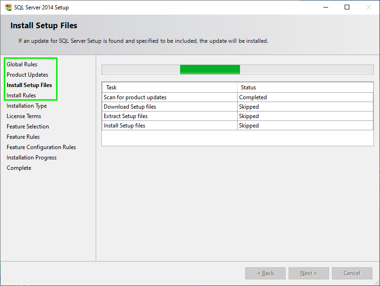Select the Install Setup Files step
This screenshot has height=286, width=380.
30,85
